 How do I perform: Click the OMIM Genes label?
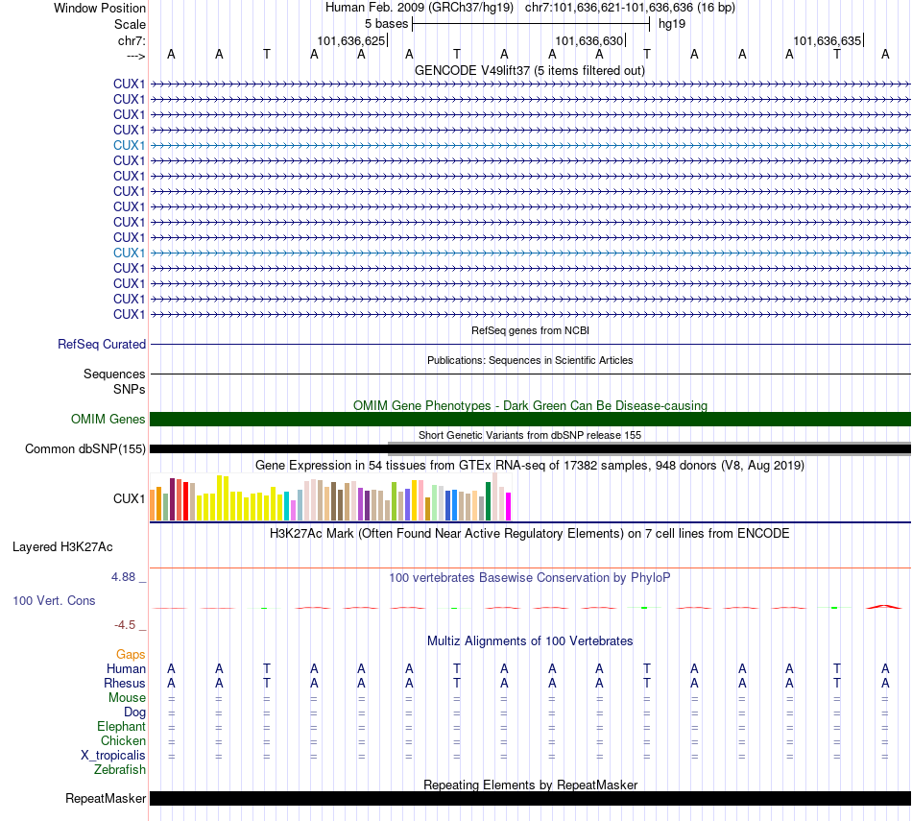108,419
